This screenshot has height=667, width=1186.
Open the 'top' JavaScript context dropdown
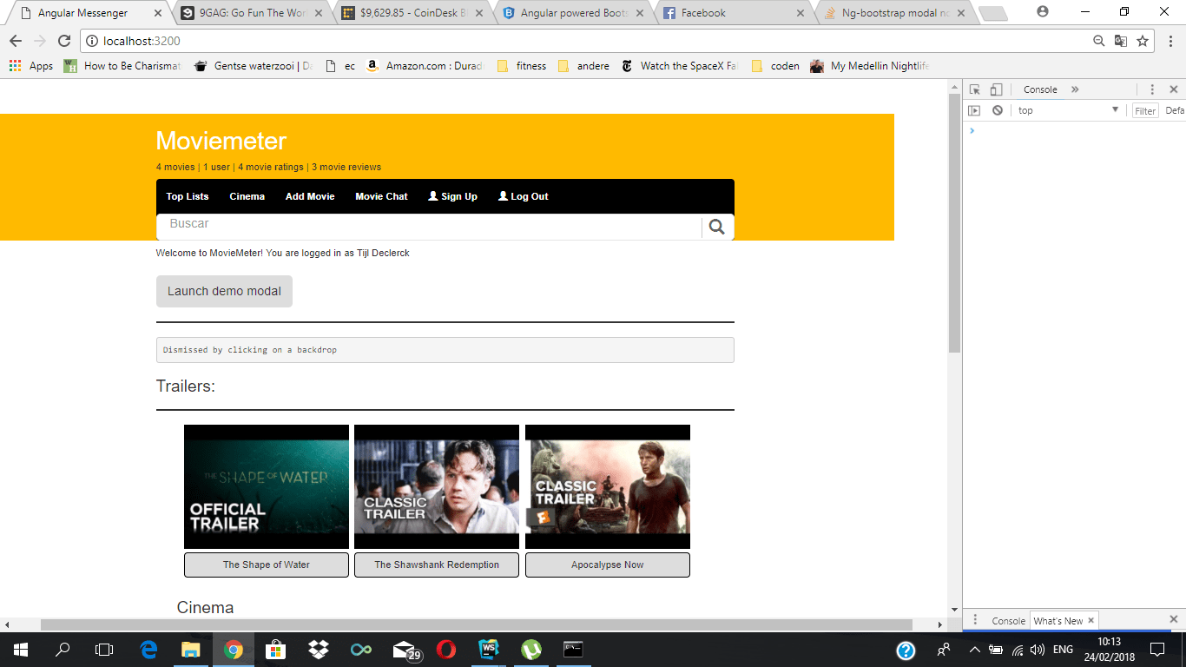[x=1069, y=110]
